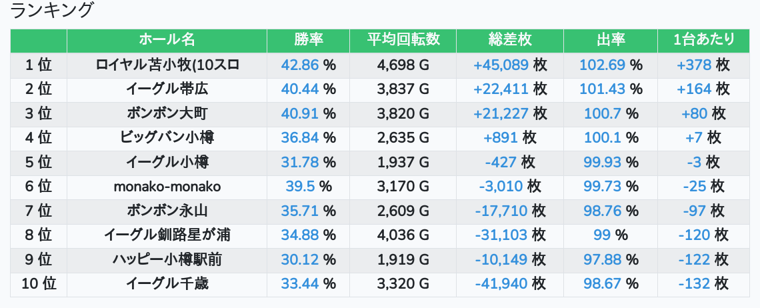Click ボンボン永山 hall name
Viewport: 760px width, 308px height.
[167, 211]
